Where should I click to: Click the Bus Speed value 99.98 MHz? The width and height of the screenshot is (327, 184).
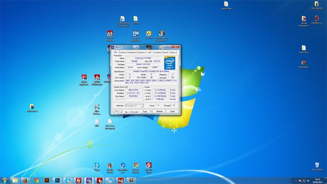point(133,96)
